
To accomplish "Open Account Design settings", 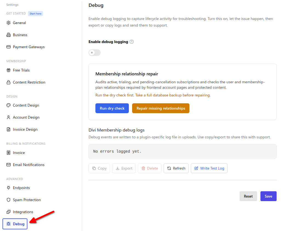I will click(x=26, y=117).
